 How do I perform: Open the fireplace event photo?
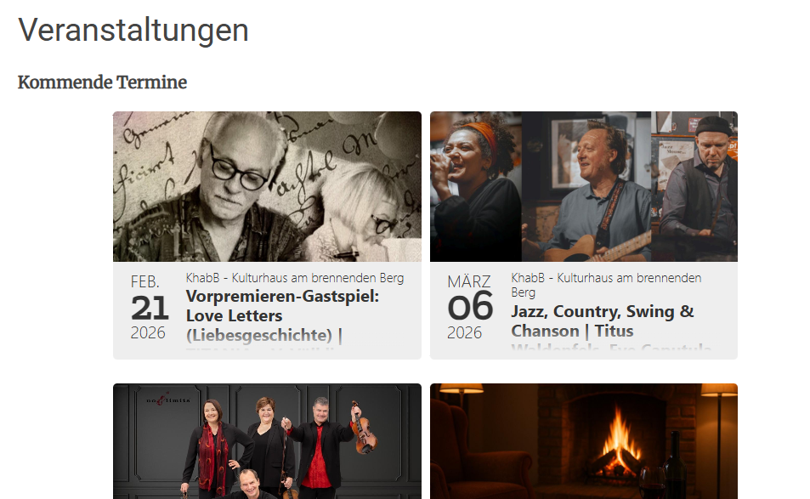[x=584, y=441]
